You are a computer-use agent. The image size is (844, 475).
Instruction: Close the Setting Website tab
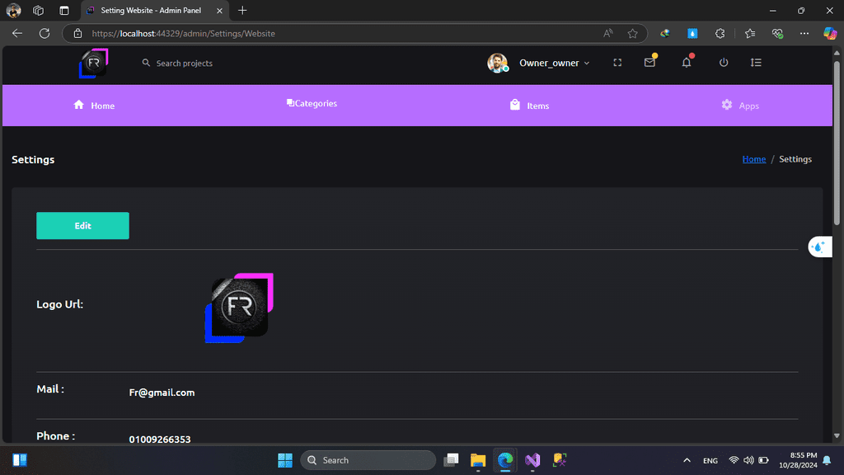point(219,10)
